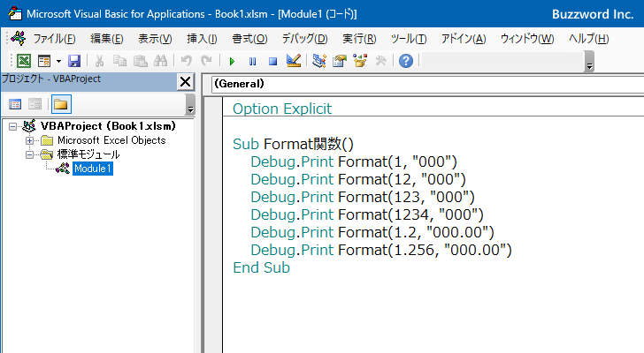This screenshot has height=353, width=644.
Task: Open the ウィンドウ(W) menu
Action: (527, 39)
